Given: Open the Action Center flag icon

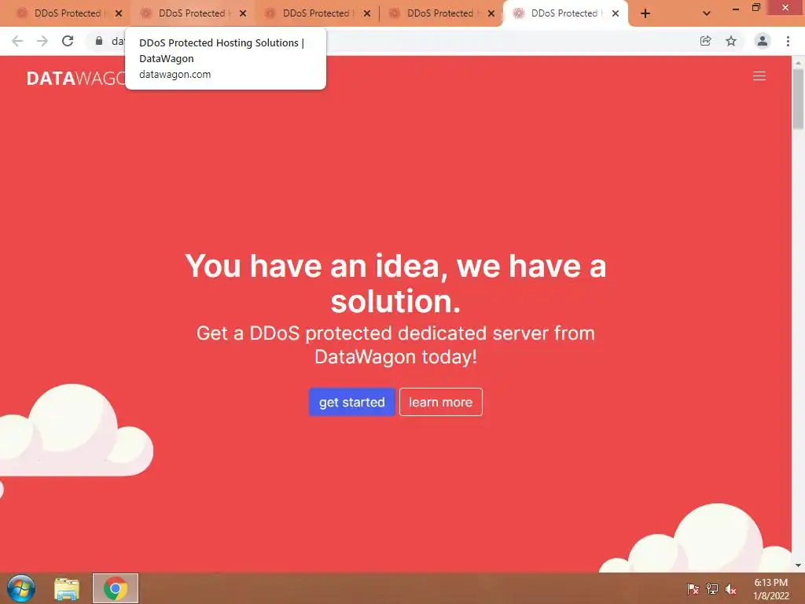Looking at the screenshot, I should [x=693, y=588].
